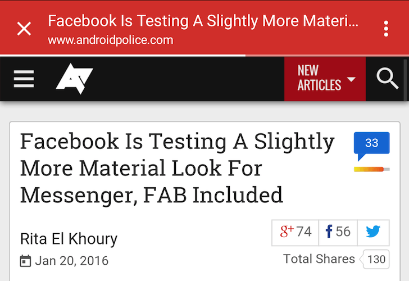The width and height of the screenshot is (409, 281).
Task: Open author Rita El Khoury's page
Action: pos(69,239)
